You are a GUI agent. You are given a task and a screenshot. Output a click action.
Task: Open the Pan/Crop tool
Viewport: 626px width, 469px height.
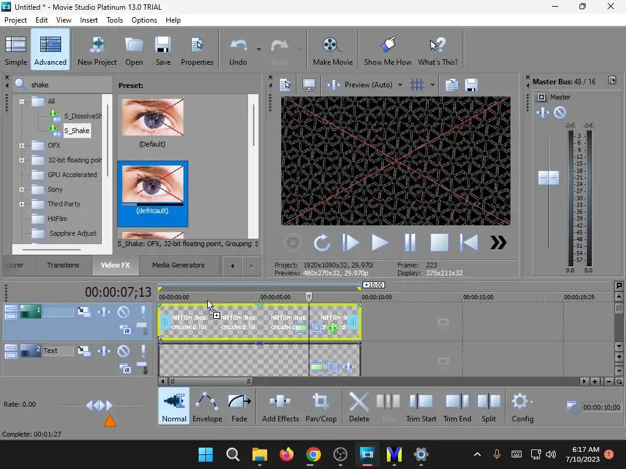(321, 407)
